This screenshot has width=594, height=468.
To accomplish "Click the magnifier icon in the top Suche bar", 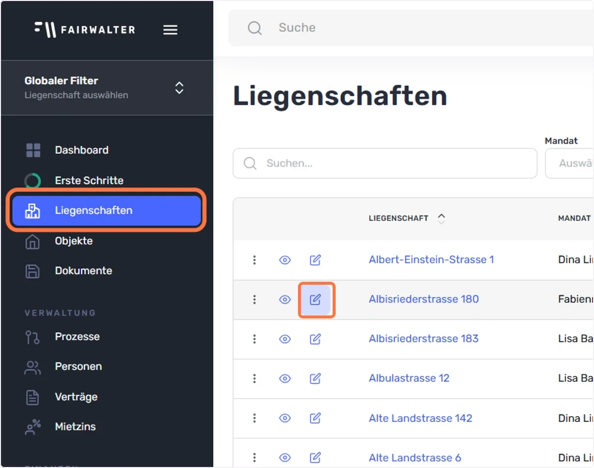I will point(255,28).
